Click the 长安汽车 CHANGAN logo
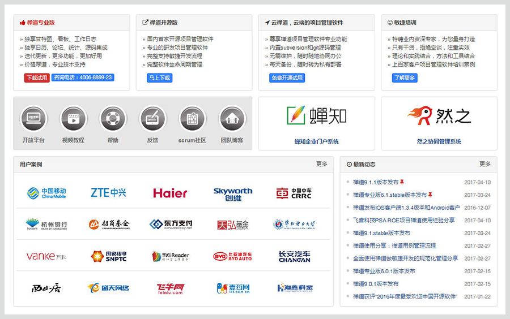Screen dimensions: 510x319 [294, 256]
